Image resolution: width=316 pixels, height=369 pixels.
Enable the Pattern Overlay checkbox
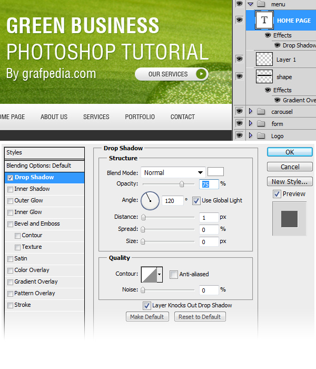click(10, 294)
